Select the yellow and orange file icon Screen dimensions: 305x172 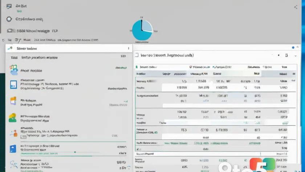coord(13,101)
